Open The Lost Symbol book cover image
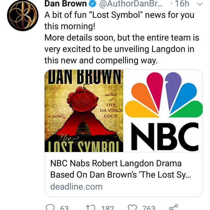 coord(84,111)
